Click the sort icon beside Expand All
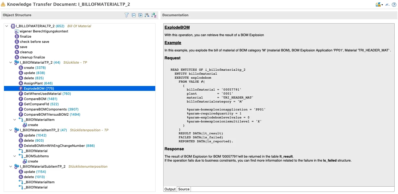The height and width of the screenshot is (194, 398). 147,15
